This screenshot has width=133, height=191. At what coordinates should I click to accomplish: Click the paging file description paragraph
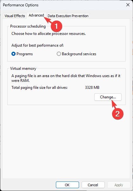pos(66,78)
